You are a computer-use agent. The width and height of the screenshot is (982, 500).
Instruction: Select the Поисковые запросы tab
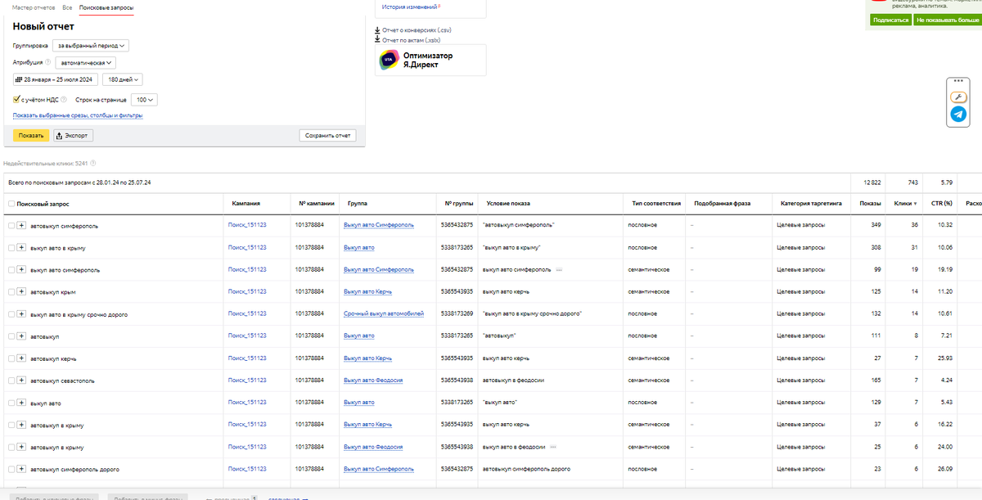[x=106, y=7]
